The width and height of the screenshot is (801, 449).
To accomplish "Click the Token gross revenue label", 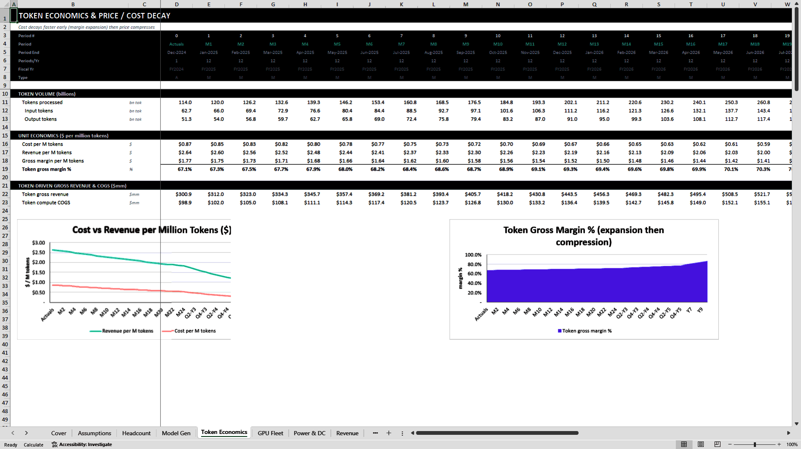I will (45, 194).
